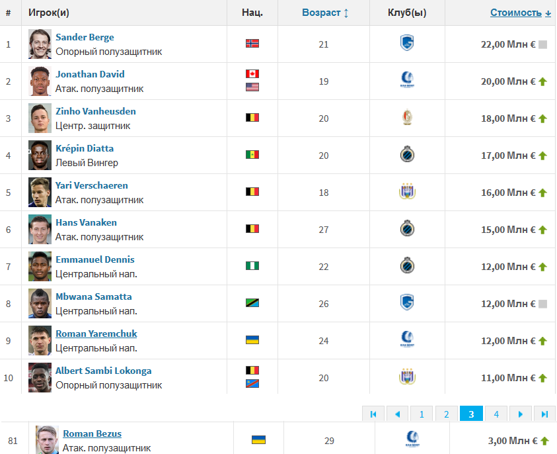
Task: Click Club Brugge crest beside Krépin Diatta
Action: (x=407, y=155)
